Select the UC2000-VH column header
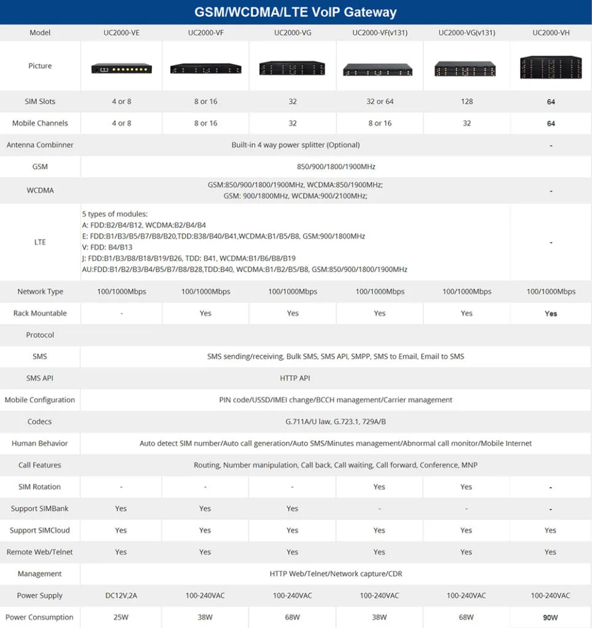592x628 pixels. click(550, 33)
